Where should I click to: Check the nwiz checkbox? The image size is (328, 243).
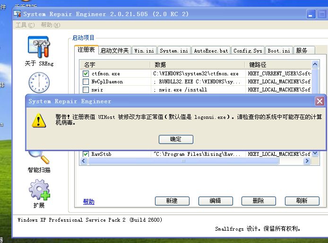86,90
